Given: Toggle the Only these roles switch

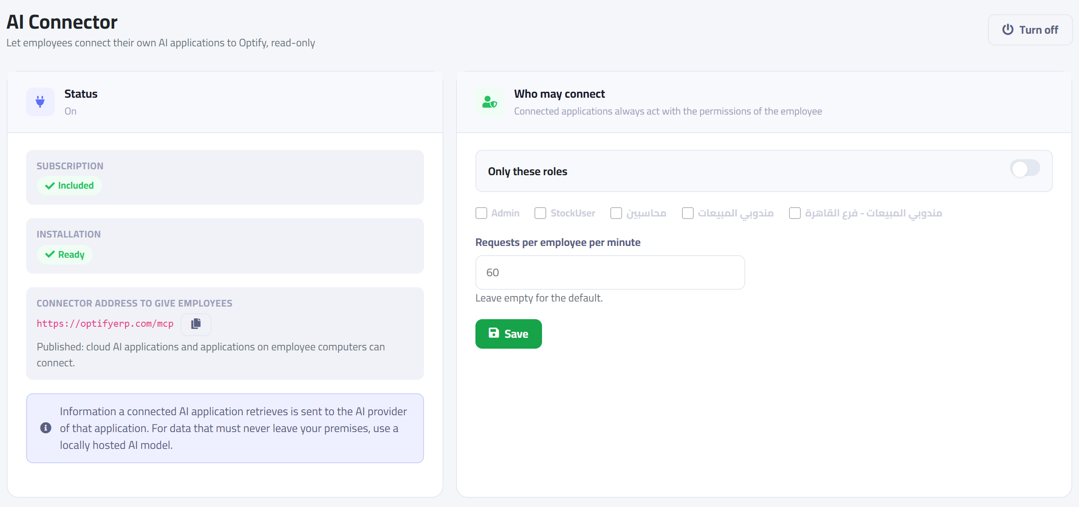Looking at the screenshot, I should tap(1025, 169).
